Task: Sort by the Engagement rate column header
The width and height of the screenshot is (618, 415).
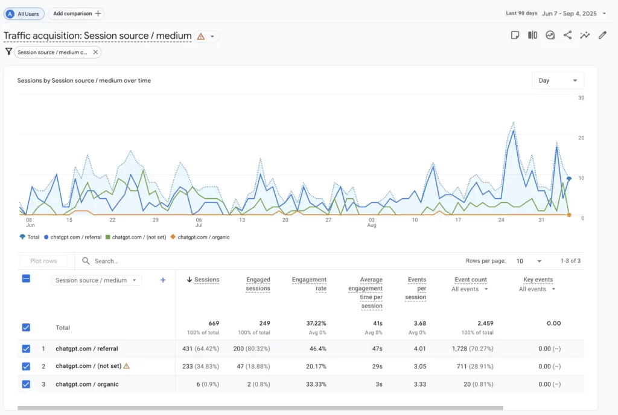Action: point(309,284)
